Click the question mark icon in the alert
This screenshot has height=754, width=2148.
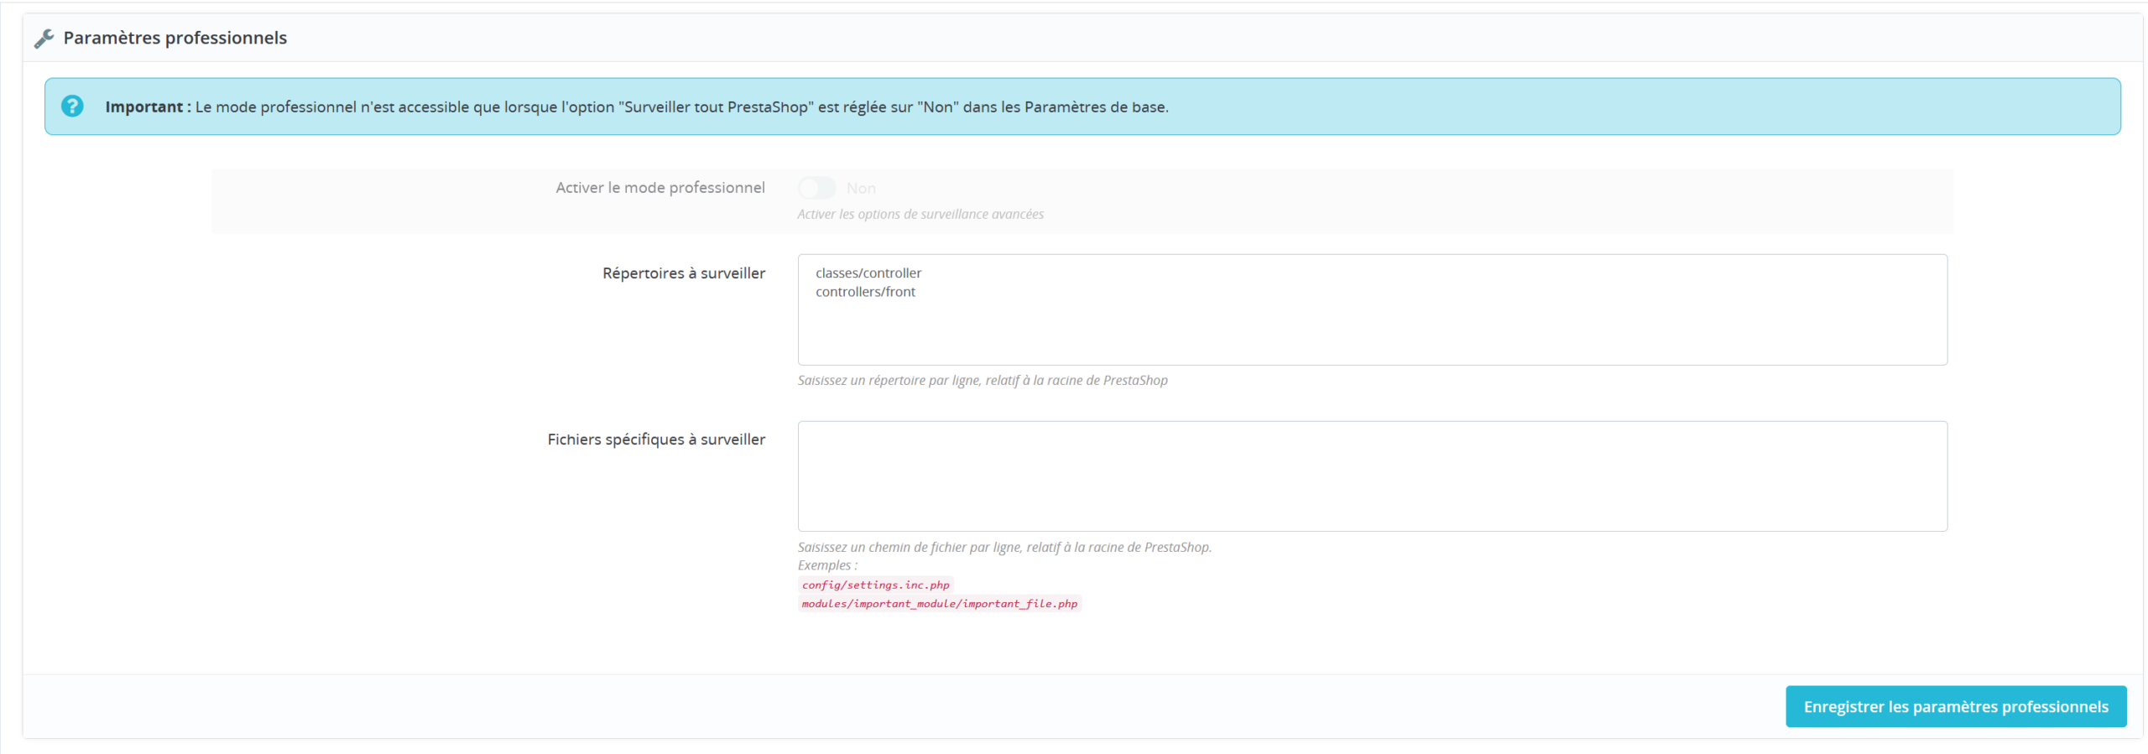(72, 107)
